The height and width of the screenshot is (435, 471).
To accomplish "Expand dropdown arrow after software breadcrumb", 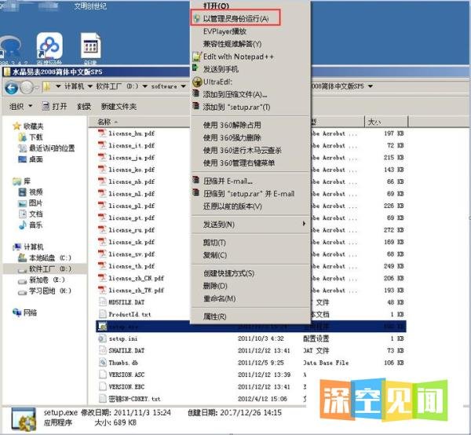I will 183,86.
